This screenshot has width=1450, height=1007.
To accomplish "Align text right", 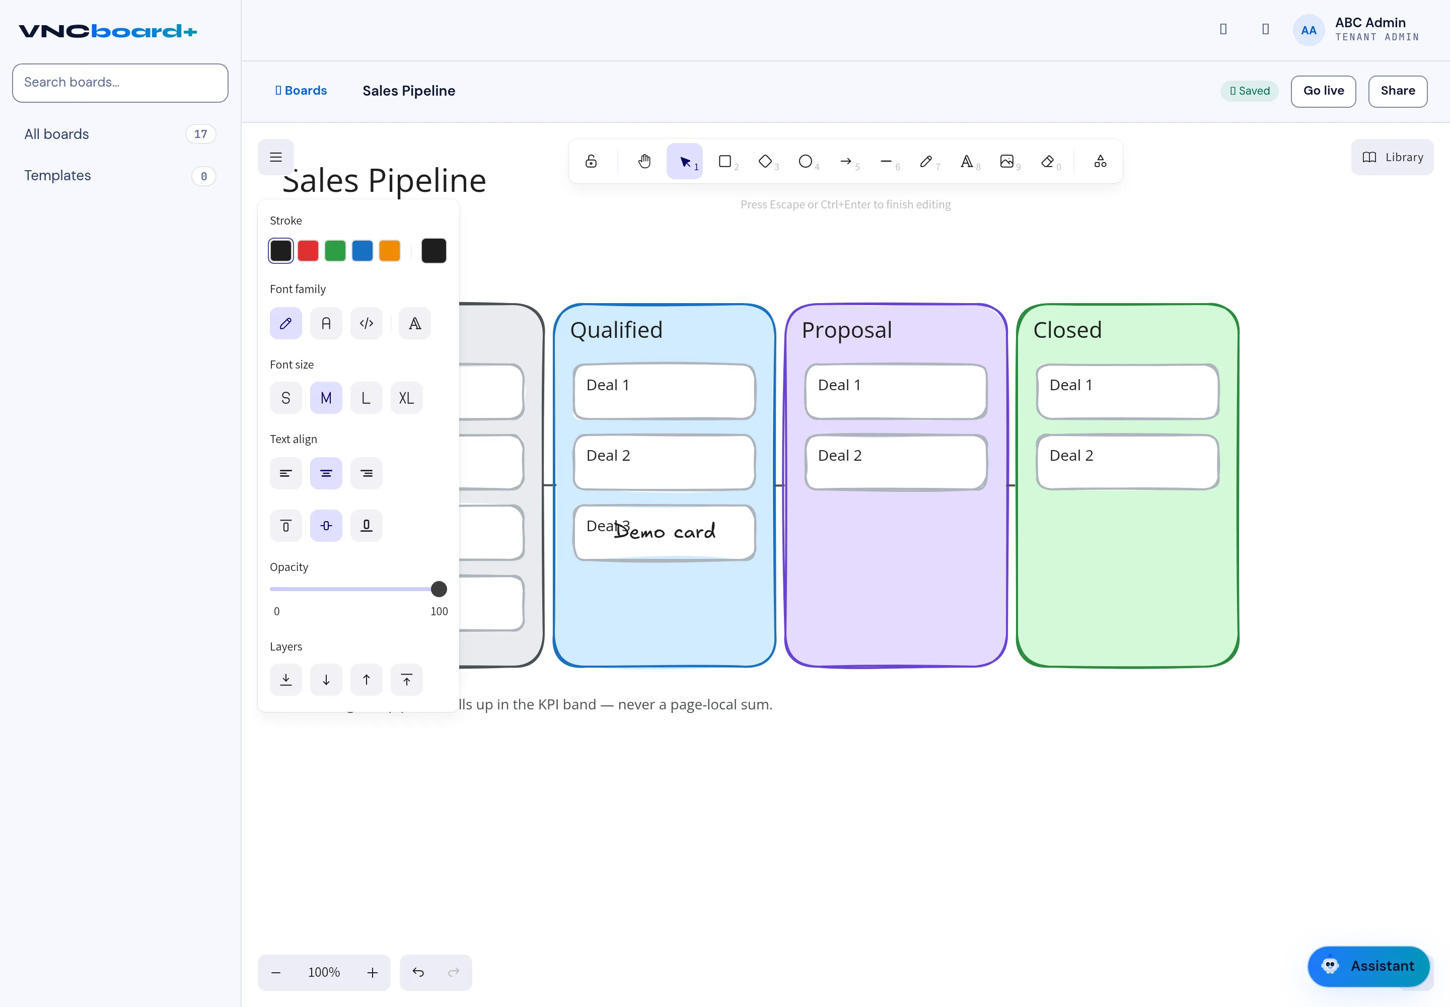I will 367,473.
